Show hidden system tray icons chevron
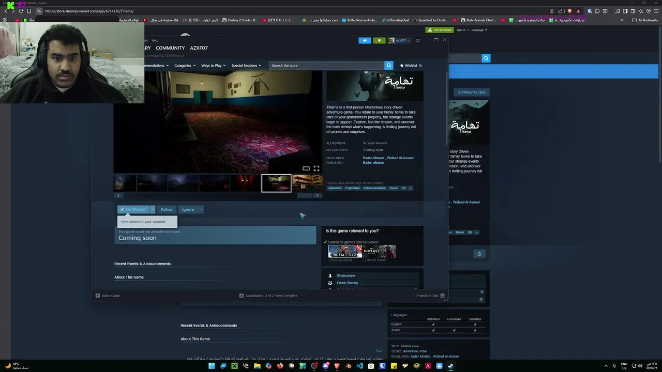The width and height of the screenshot is (662, 372). click(x=606, y=366)
